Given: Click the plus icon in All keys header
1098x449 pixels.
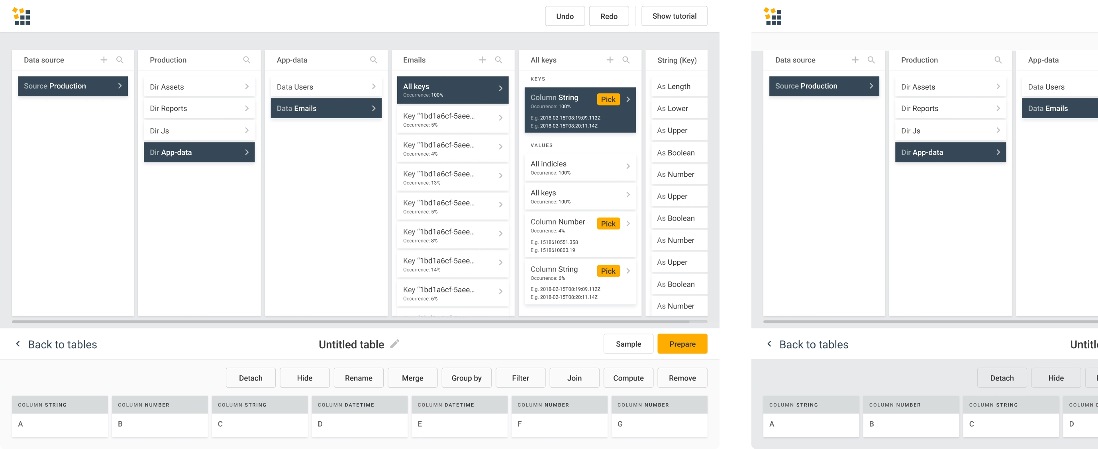Looking at the screenshot, I should tap(610, 60).
